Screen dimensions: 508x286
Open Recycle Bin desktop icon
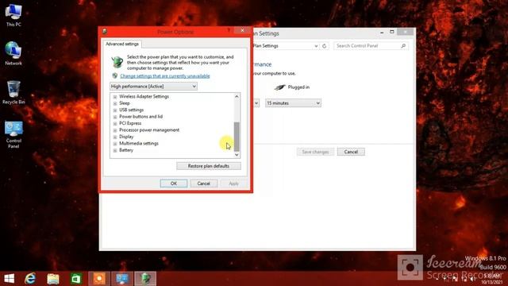click(13, 92)
